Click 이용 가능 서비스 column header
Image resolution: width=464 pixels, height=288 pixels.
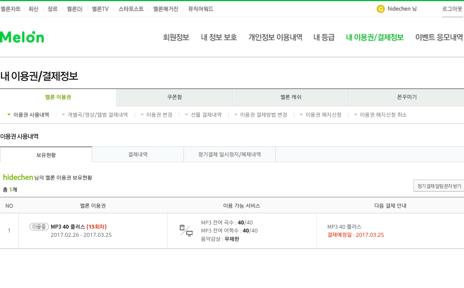click(x=242, y=206)
